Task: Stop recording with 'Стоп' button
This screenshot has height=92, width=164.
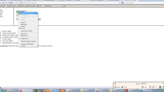Action: (x=124, y=87)
